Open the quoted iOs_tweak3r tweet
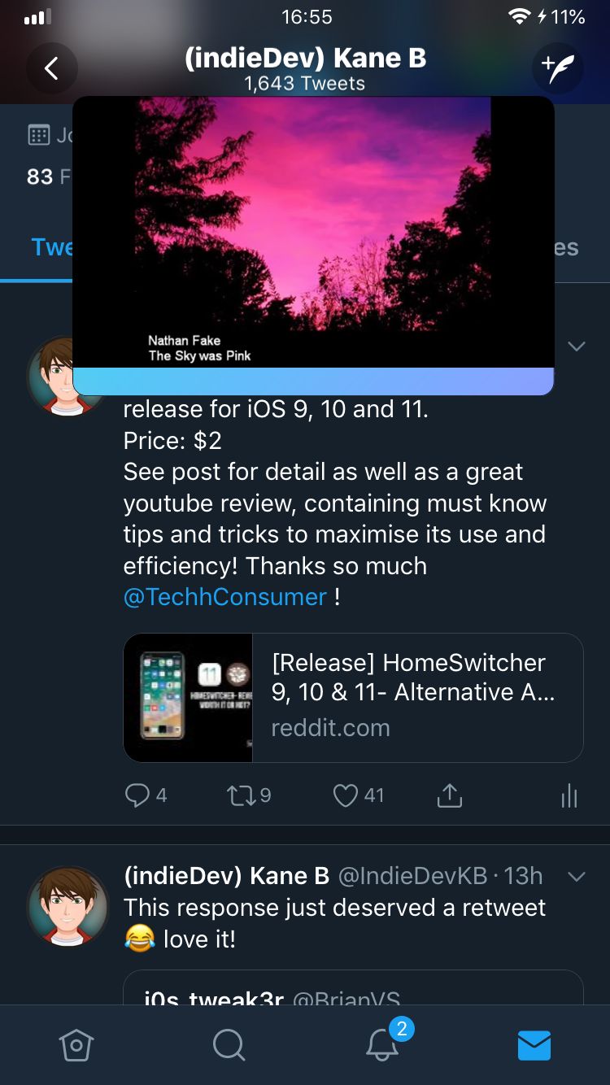 pos(353,987)
